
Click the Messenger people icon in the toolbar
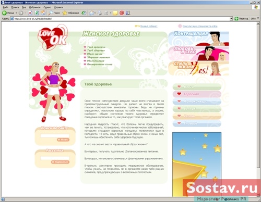click(x=128, y=13)
